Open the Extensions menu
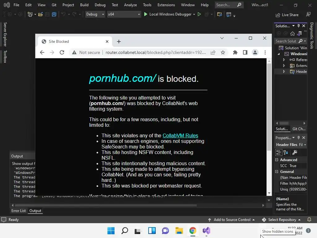This screenshot has height=238, width=317. (166, 5)
